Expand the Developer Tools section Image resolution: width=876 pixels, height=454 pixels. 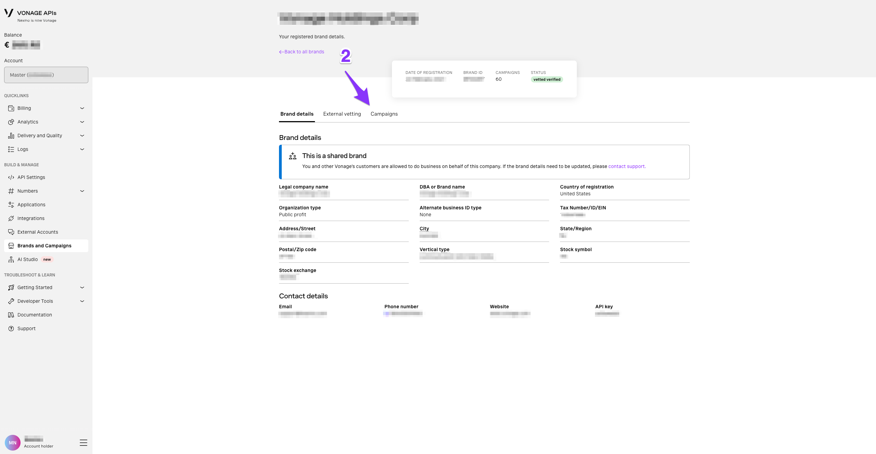[82, 301]
